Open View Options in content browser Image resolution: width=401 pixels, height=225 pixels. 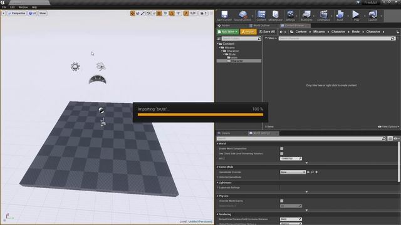coord(388,127)
